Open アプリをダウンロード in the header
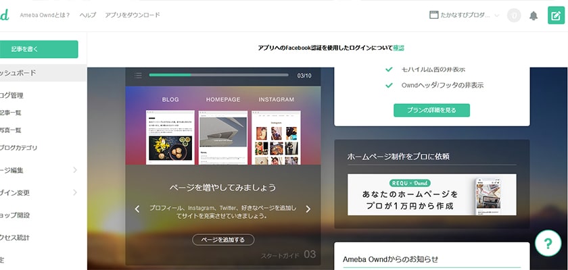 (x=133, y=15)
